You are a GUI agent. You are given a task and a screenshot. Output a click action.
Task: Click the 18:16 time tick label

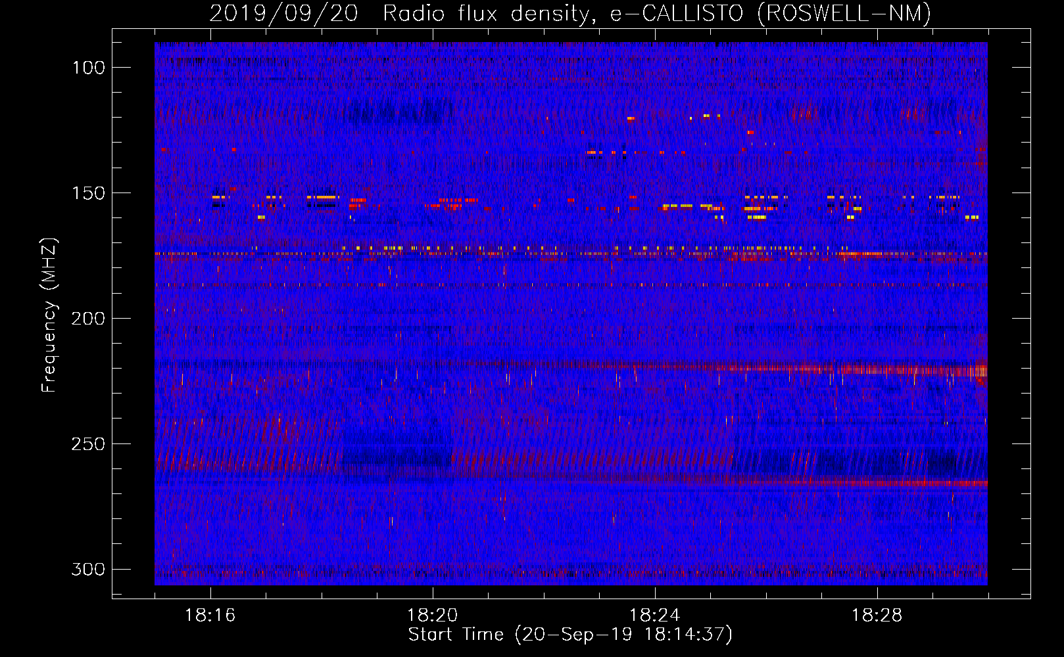pyautogui.click(x=210, y=616)
